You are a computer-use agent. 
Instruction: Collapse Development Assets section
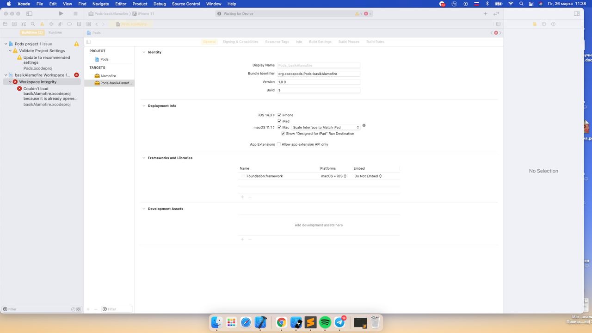[x=144, y=209]
